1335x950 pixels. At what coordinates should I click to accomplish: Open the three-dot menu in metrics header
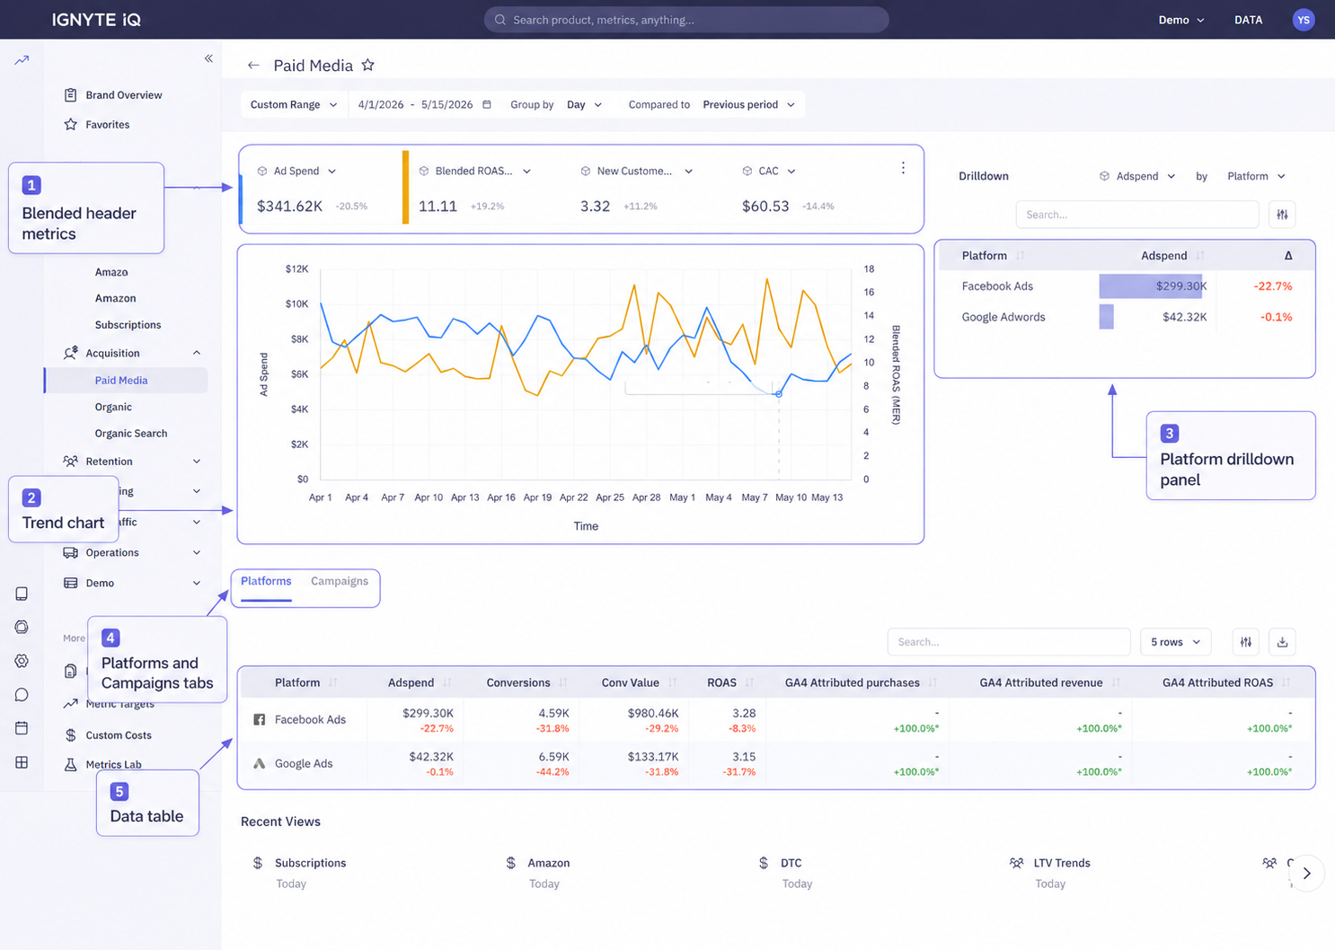(x=903, y=168)
